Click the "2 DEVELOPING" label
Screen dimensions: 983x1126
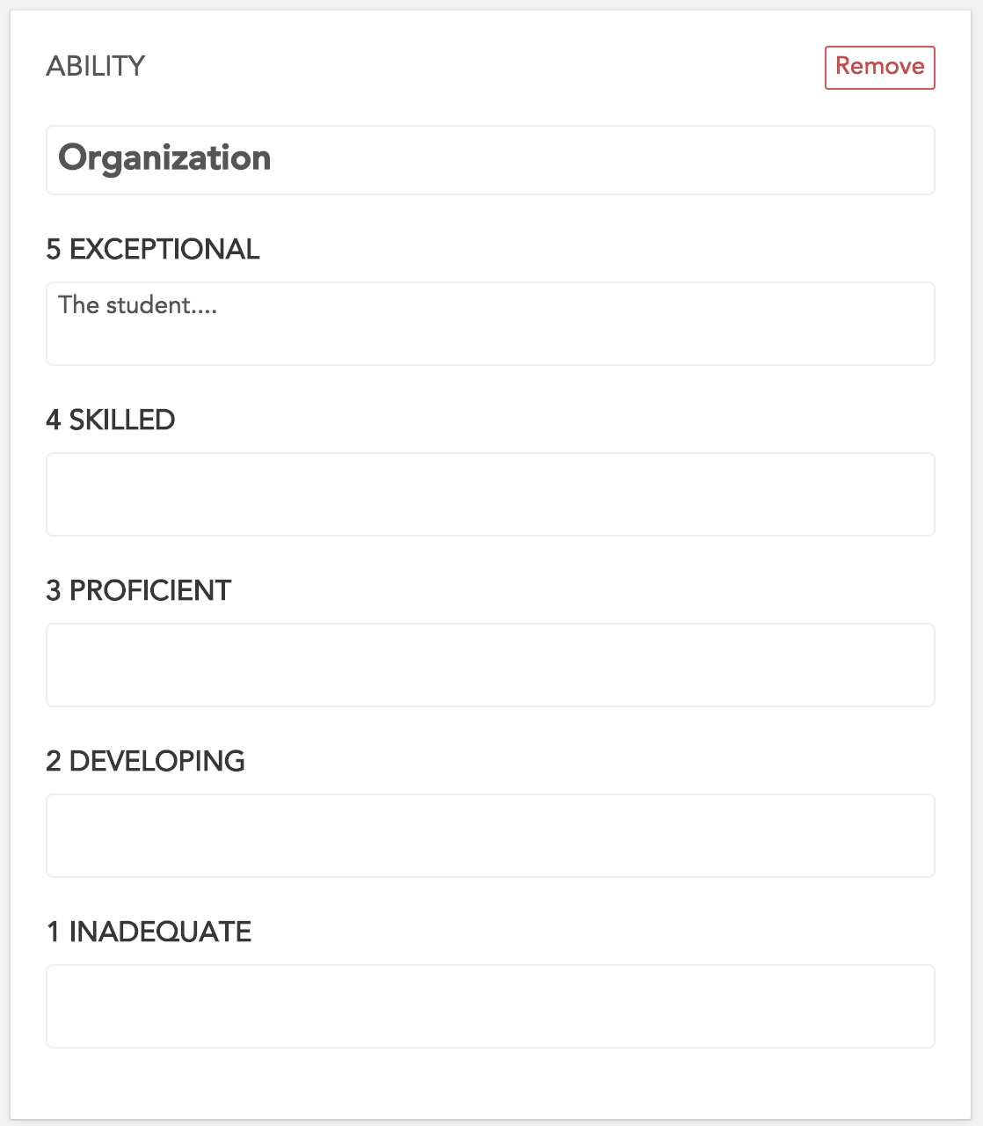point(145,761)
